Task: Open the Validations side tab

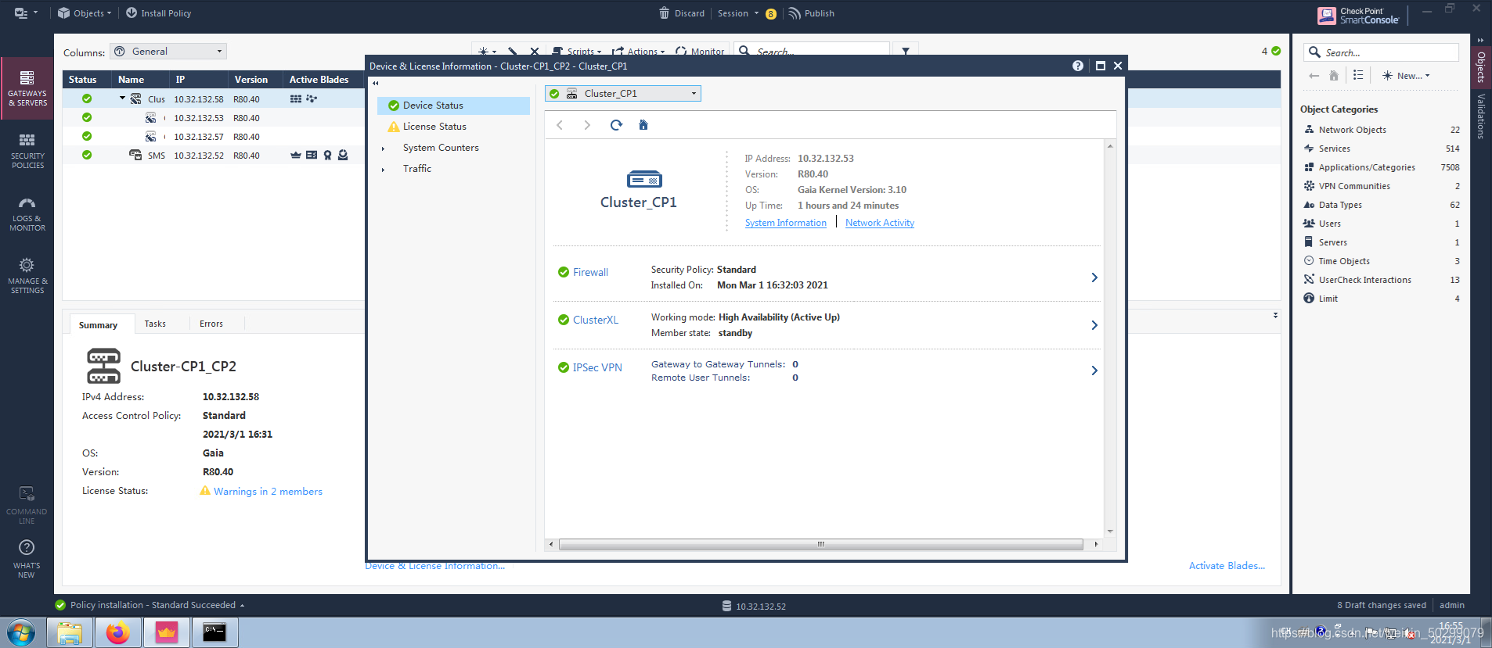Action: [x=1481, y=116]
